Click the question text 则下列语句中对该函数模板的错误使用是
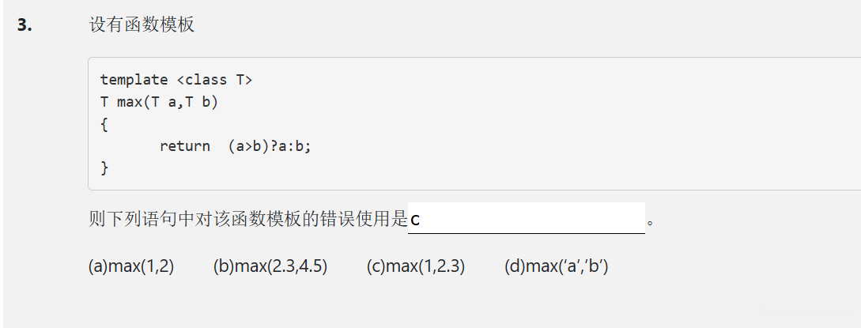Viewport: 861px width, 328px height. tap(247, 219)
